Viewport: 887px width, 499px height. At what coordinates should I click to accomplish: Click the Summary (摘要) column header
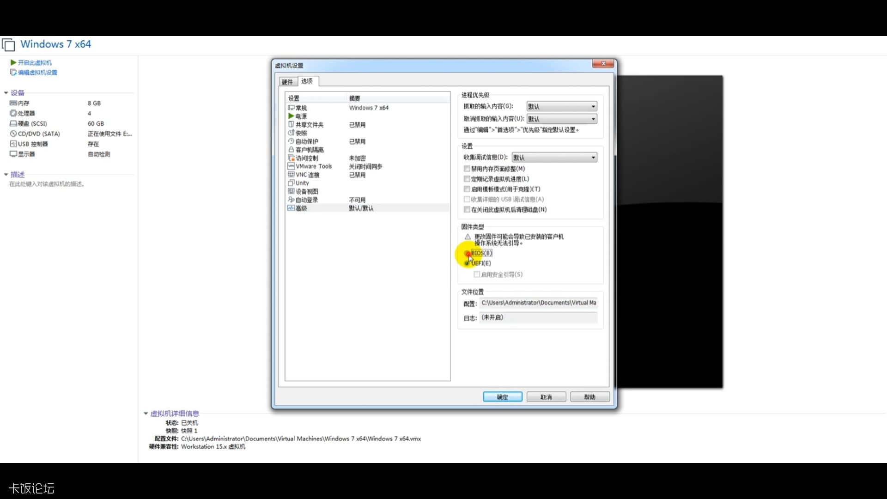pyautogui.click(x=398, y=98)
